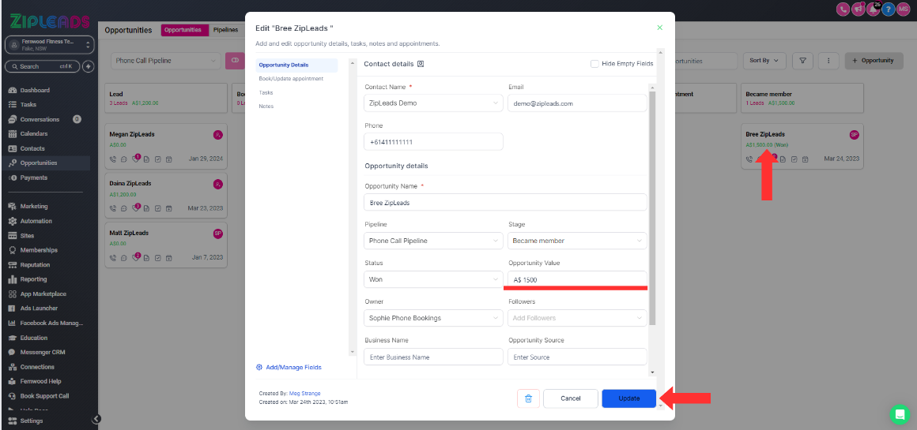Open the megaphone announcements icon
The height and width of the screenshot is (430, 917).
tap(858, 9)
